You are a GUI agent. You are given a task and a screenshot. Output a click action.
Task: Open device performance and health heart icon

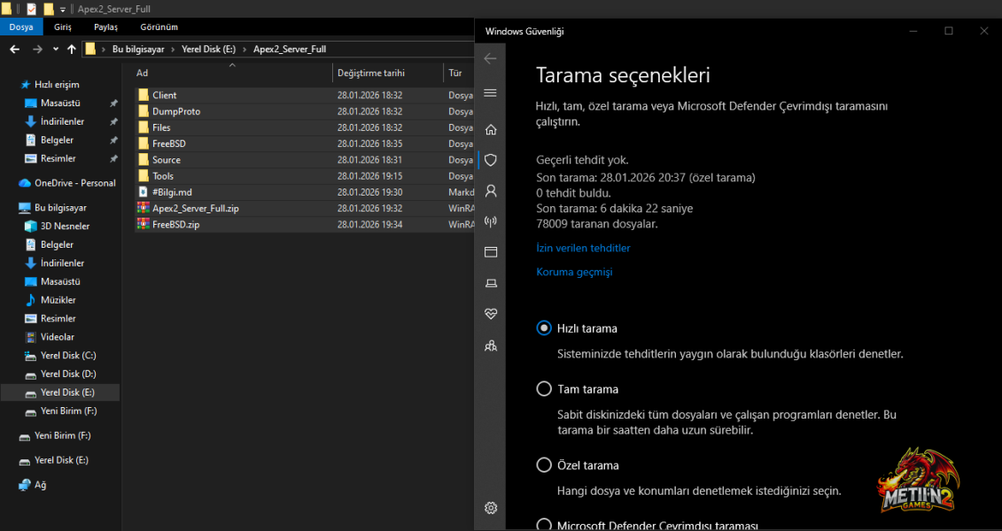[491, 313]
